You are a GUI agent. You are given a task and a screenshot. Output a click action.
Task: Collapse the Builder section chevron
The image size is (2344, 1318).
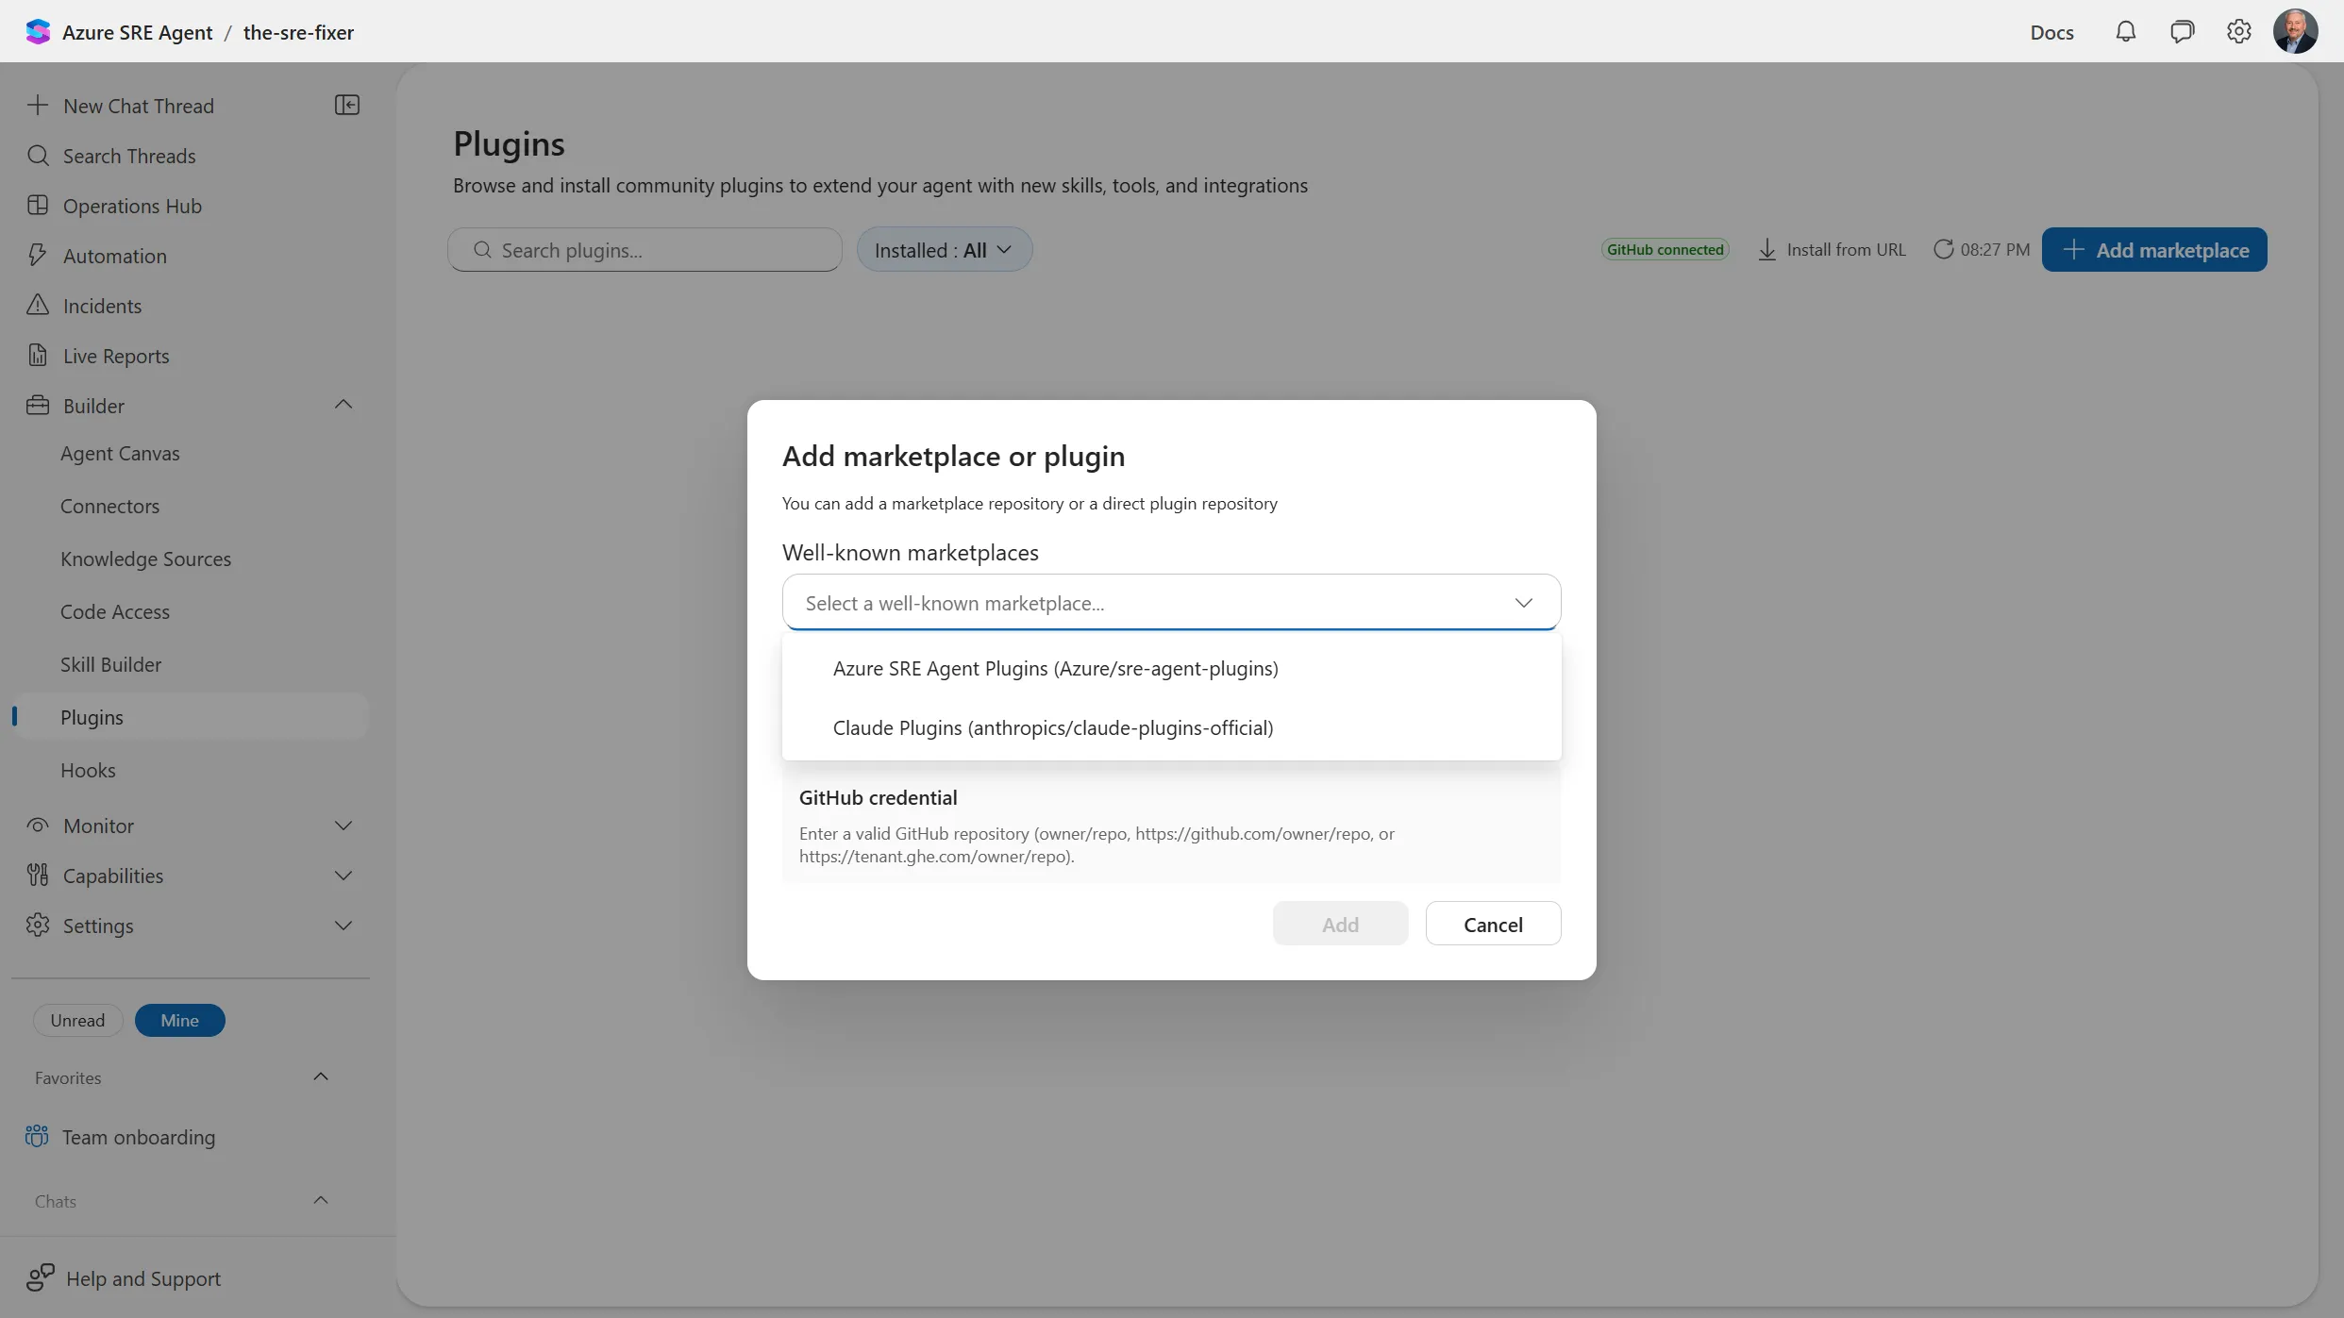tap(343, 405)
